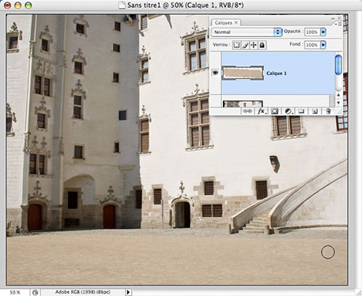Toggle lock all padlock icon
362x296 pixels.
point(262,45)
